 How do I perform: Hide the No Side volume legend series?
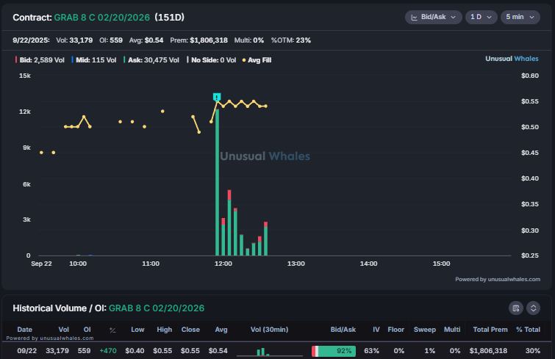pyautogui.click(x=212, y=60)
